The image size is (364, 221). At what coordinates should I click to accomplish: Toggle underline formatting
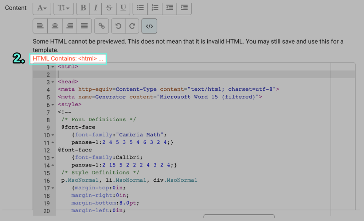click(x=123, y=8)
